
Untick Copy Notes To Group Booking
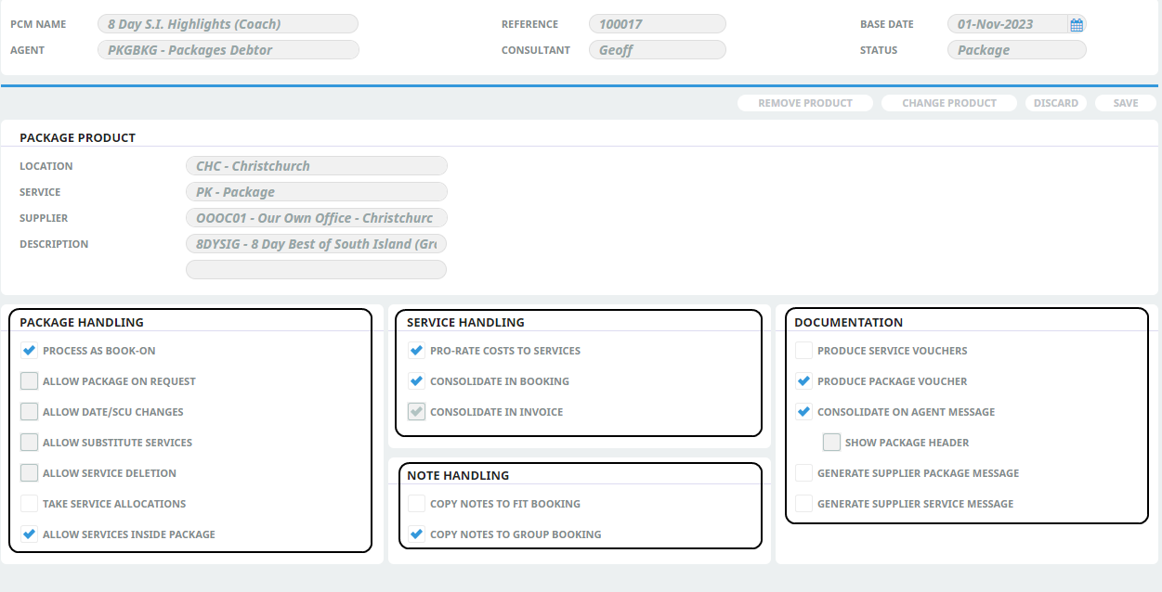417,534
